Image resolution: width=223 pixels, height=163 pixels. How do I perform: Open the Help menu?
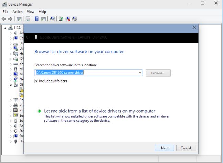[42, 12]
